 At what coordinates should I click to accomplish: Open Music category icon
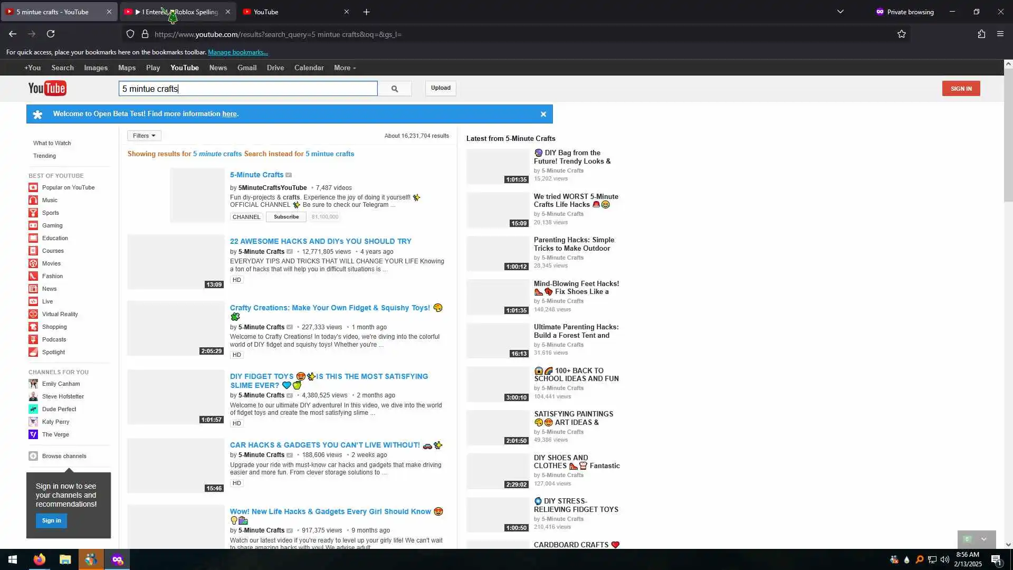pyautogui.click(x=33, y=200)
